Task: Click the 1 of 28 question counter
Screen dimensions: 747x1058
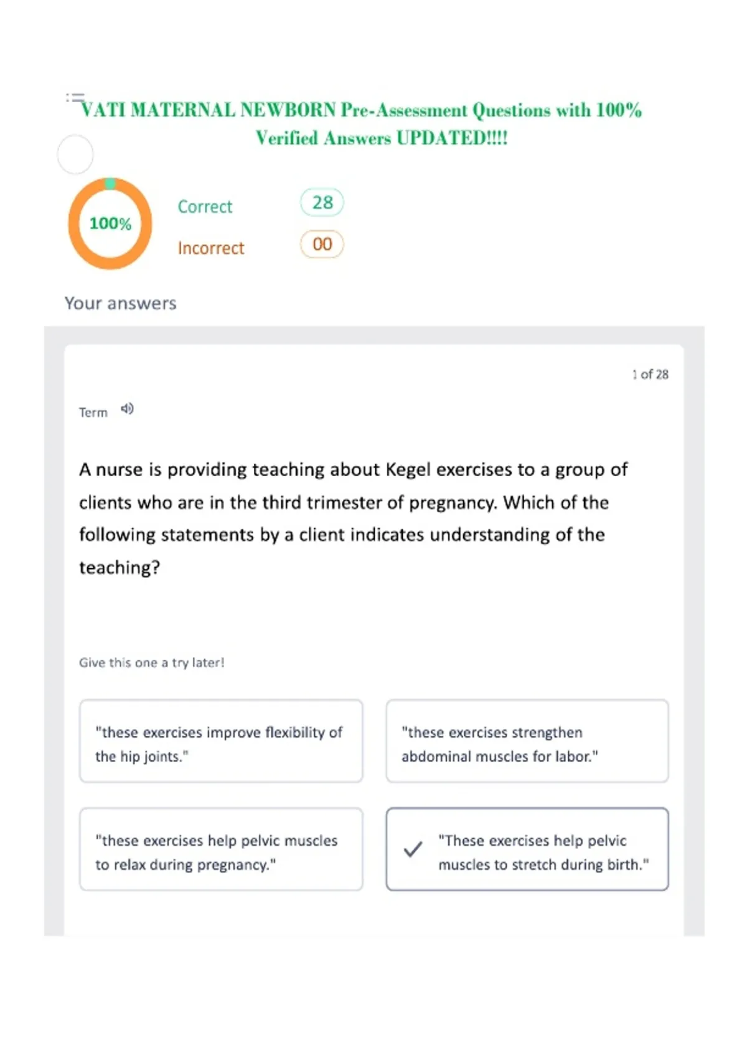Action: [x=651, y=374]
